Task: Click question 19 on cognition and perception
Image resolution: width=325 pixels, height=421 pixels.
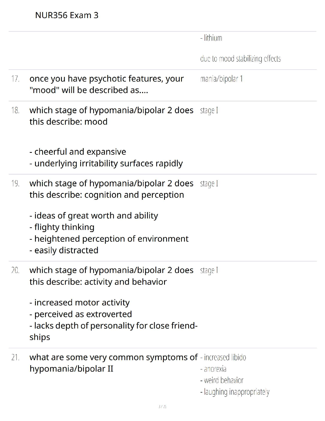Action: click(x=111, y=189)
